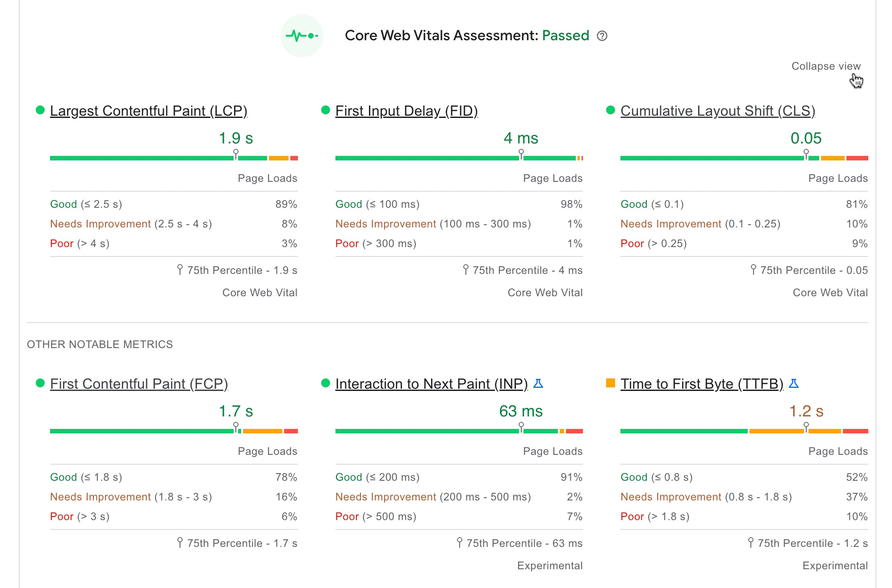The width and height of the screenshot is (892, 588).
Task: Click the orange status square beside TTFB
Action: [x=610, y=382]
